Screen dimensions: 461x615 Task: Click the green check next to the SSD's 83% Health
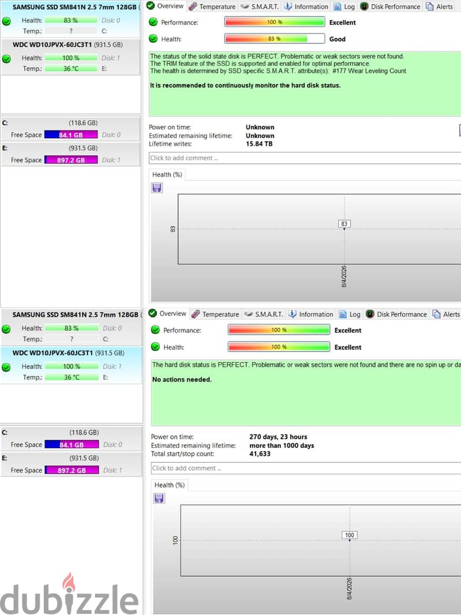(x=153, y=39)
